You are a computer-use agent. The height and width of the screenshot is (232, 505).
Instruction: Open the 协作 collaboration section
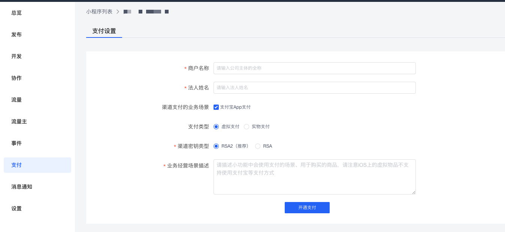tap(17, 78)
